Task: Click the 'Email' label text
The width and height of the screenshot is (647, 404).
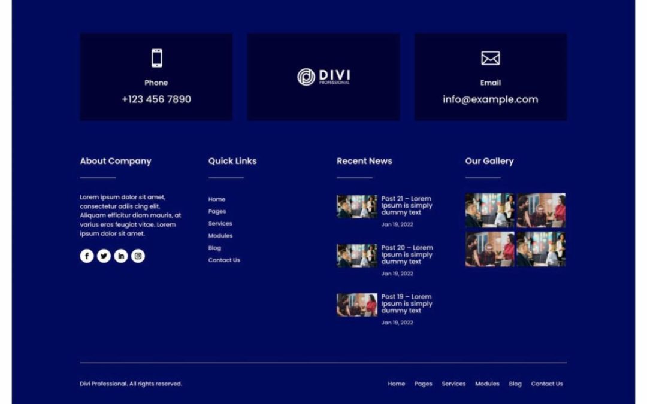Action: 490,83
